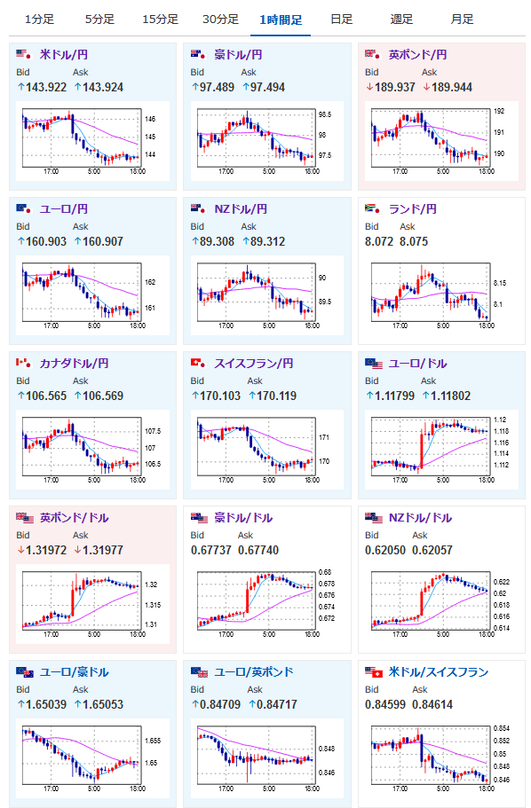Click the South Africa flag icon for ランド/円
The image size is (531, 808).
click(373, 208)
